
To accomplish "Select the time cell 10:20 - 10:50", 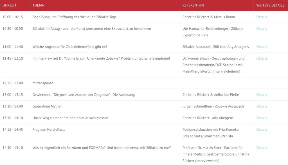I will 13,28.
